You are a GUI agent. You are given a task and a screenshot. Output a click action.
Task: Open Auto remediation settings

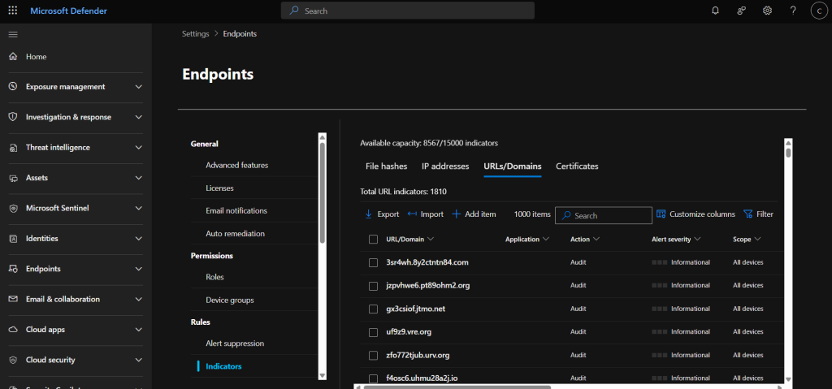tap(235, 234)
